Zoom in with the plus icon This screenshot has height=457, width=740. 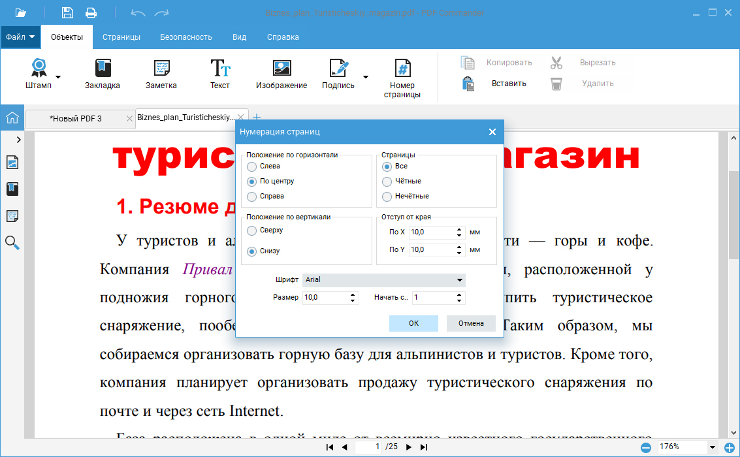click(x=729, y=447)
